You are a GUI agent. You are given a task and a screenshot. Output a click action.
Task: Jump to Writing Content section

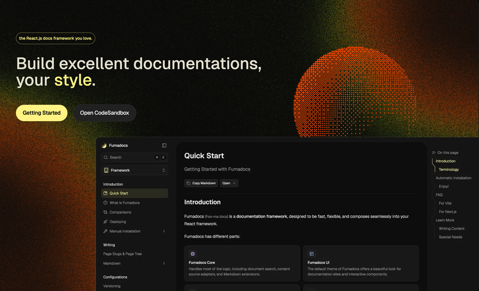pyautogui.click(x=452, y=228)
